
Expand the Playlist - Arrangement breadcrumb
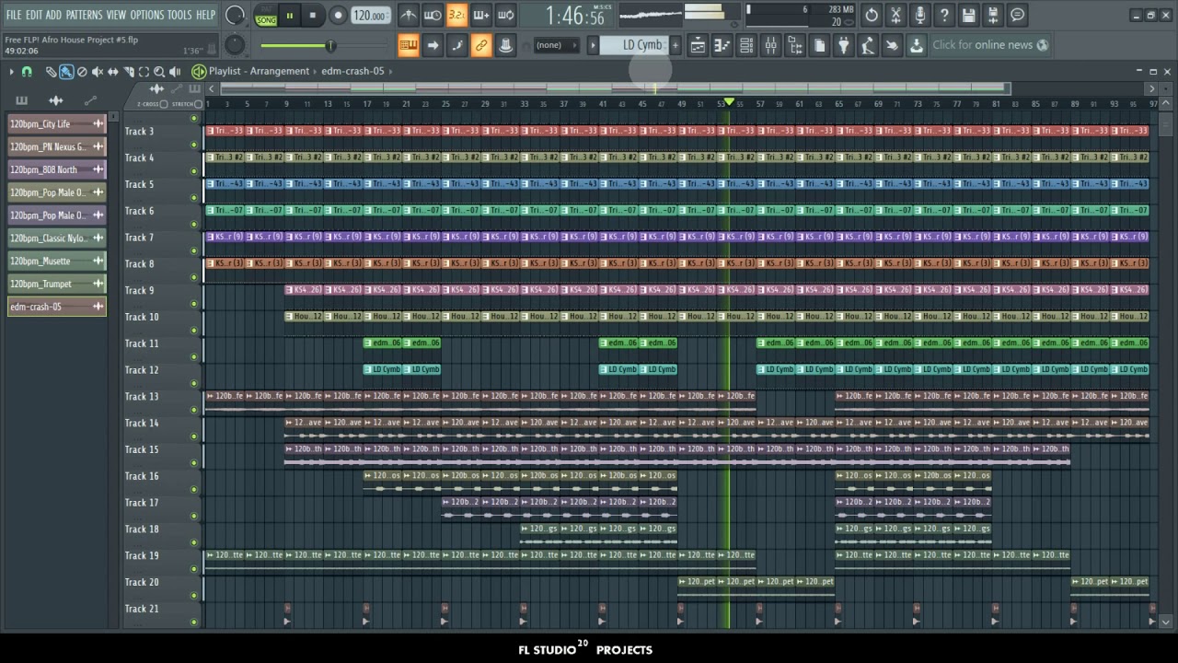point(259,71)
